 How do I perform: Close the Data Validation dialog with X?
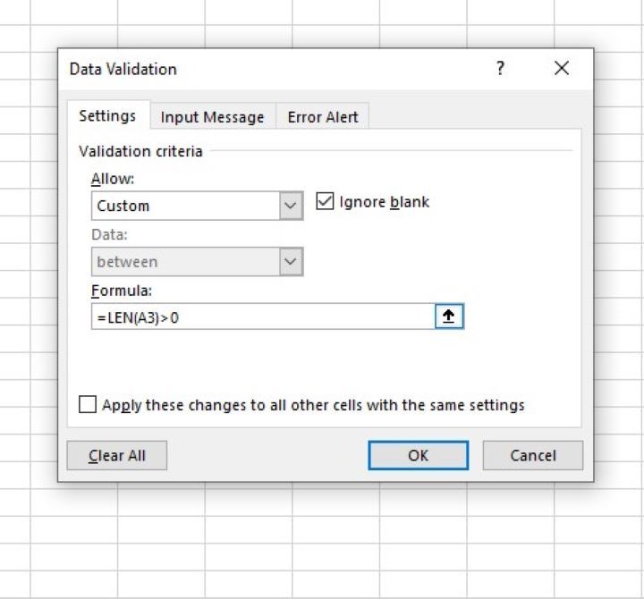pyautogui.click(x=562, y=69)
